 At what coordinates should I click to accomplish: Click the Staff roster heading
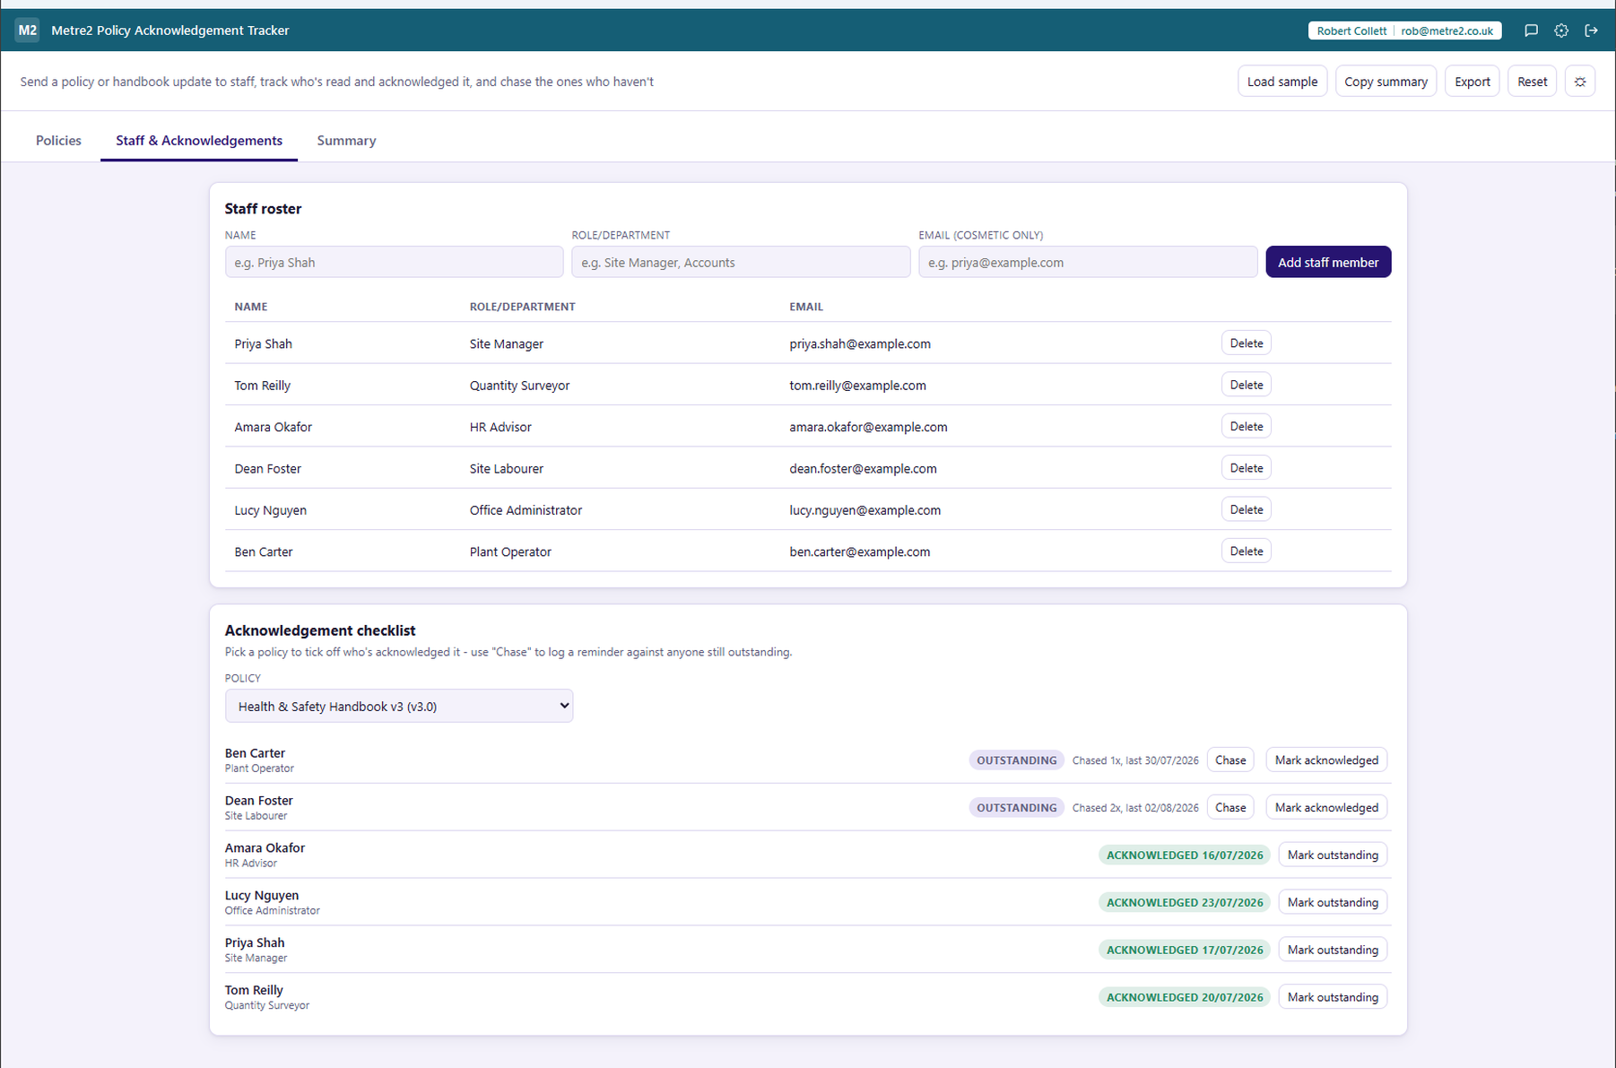[263, 208]
